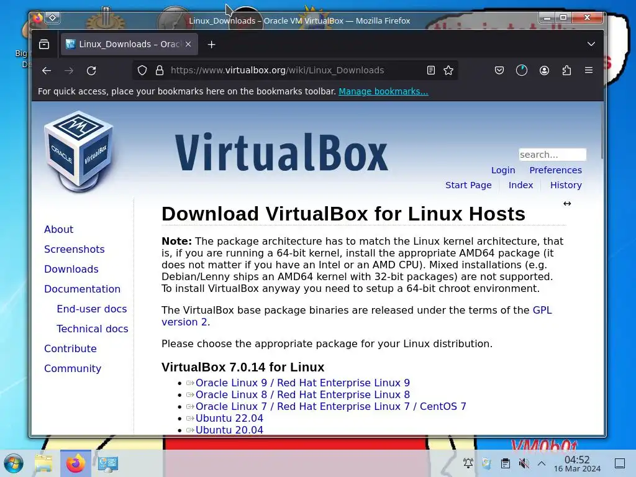List all tabs with the chevron dropdown
This screenshot has width=636, height=477.
[591, 44]
